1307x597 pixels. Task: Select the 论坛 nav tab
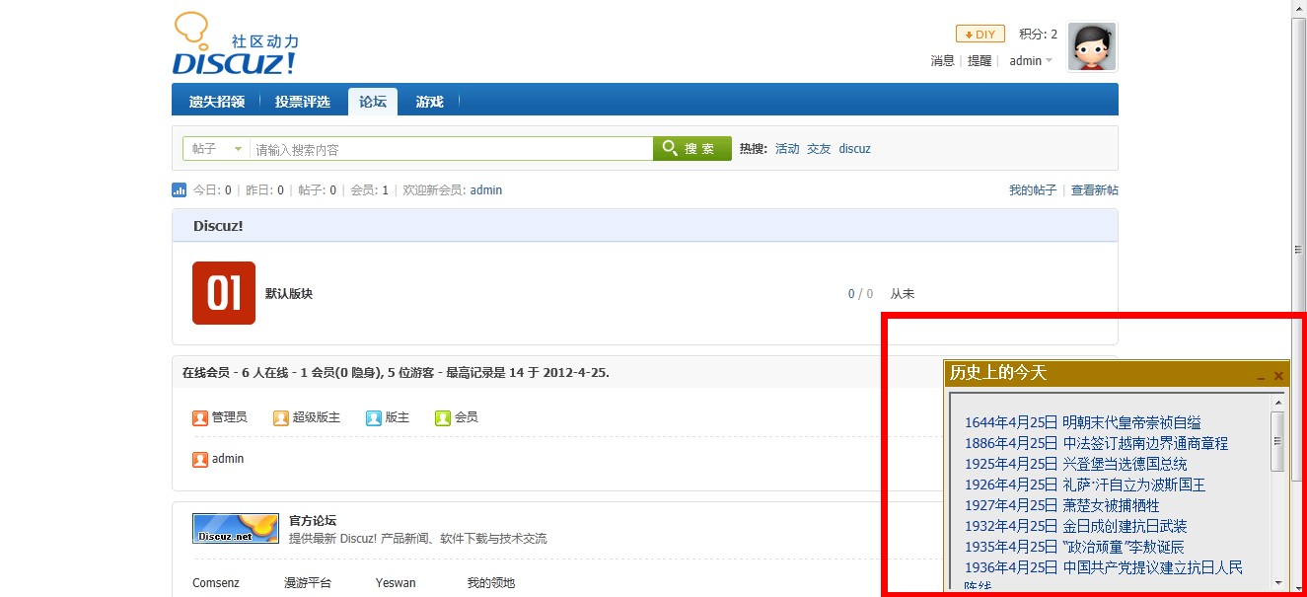(x=373, y=102)
